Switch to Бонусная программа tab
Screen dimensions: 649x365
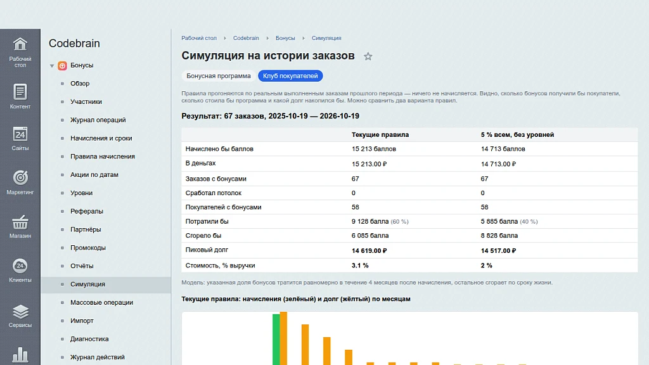219,76
